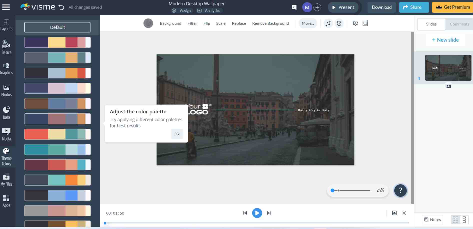Select slide 1 thumbnail
The width and height of the screenshot is (473, 229).
coord(448,68)
